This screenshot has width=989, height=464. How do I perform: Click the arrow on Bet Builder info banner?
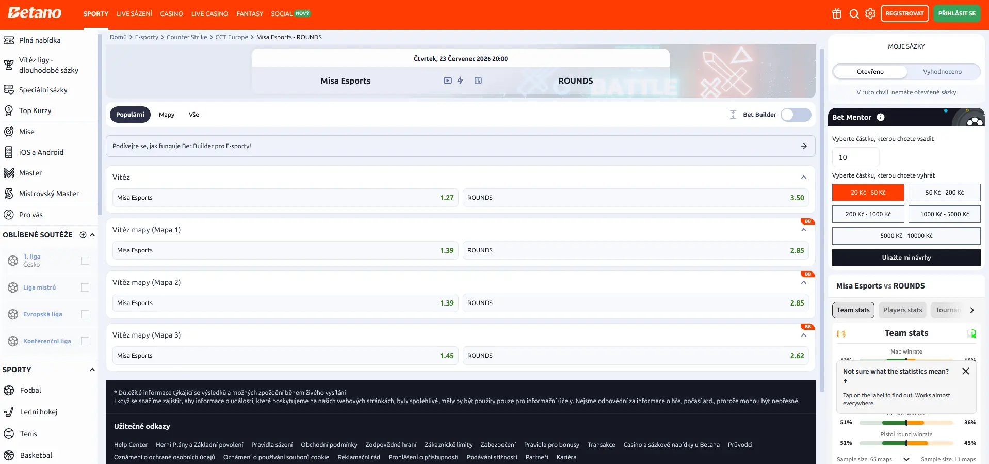coord(804,146)
